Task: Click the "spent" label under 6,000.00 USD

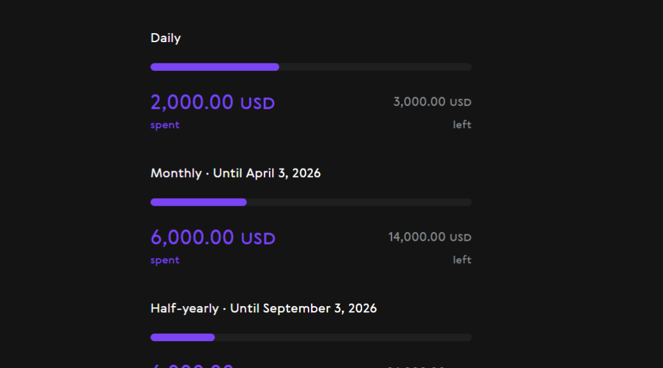Action: [x=165, y=260]
